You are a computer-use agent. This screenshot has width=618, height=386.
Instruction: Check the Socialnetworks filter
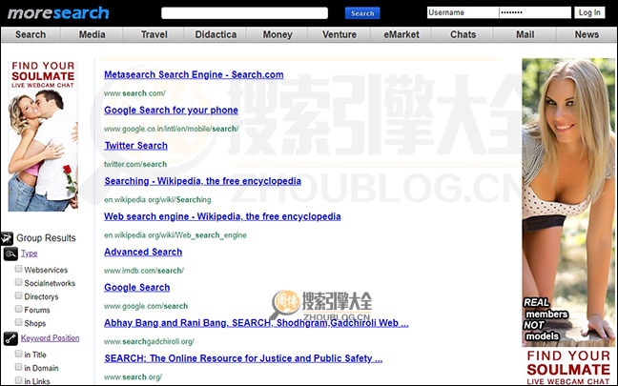[18, 283]
